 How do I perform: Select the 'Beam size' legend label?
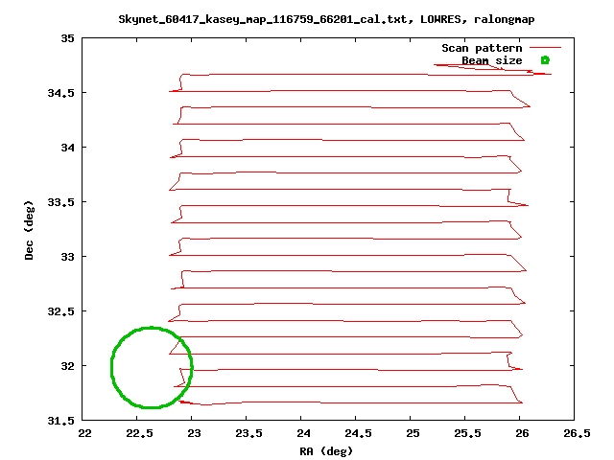click(492, 60)
